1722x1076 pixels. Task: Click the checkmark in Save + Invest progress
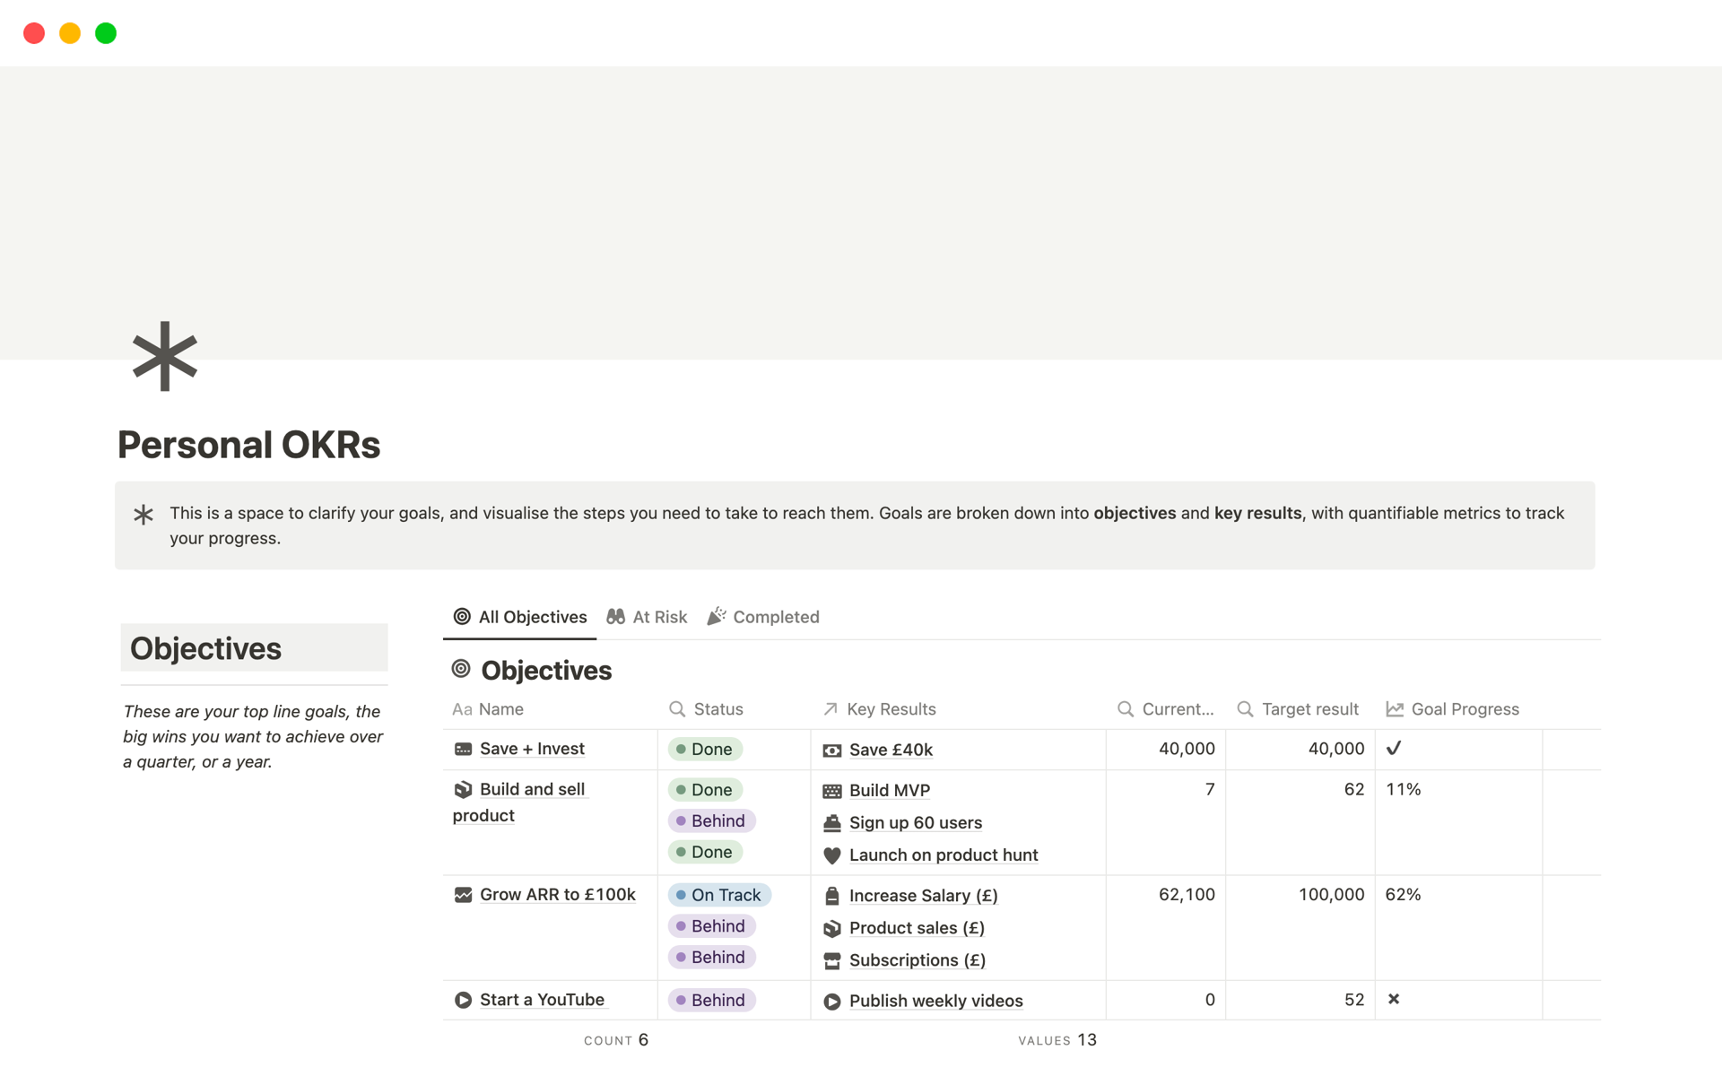pyautogui.click(x=1394, y=749)
